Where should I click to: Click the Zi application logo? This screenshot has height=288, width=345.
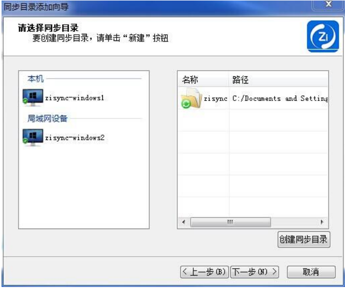click(x=323, y=36)
